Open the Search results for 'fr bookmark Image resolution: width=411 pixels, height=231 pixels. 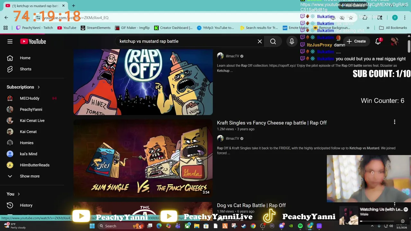259,28
